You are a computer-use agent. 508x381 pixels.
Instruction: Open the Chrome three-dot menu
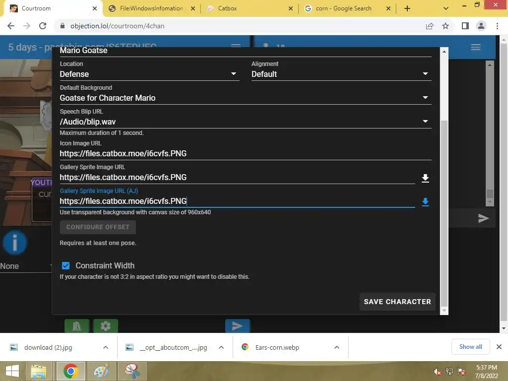click(x=497, y=26)
